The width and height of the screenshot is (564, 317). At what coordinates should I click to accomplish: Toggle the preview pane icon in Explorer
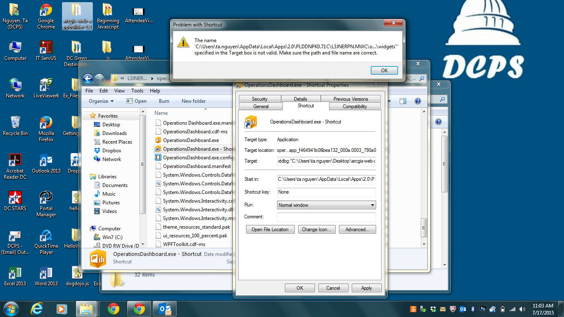coord(403,101)
